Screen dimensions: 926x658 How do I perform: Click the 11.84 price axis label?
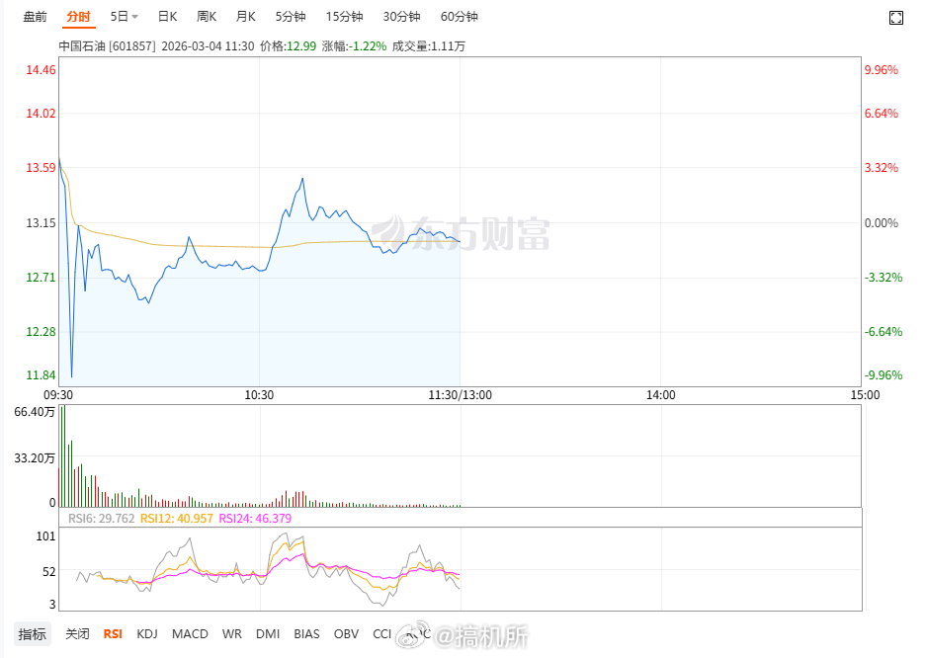coord(41,374)
